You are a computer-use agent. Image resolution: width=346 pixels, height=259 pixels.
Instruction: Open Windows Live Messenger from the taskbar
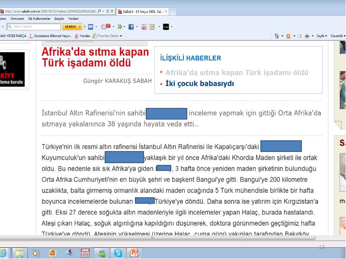pyautogui.click(x=102, y=253)
